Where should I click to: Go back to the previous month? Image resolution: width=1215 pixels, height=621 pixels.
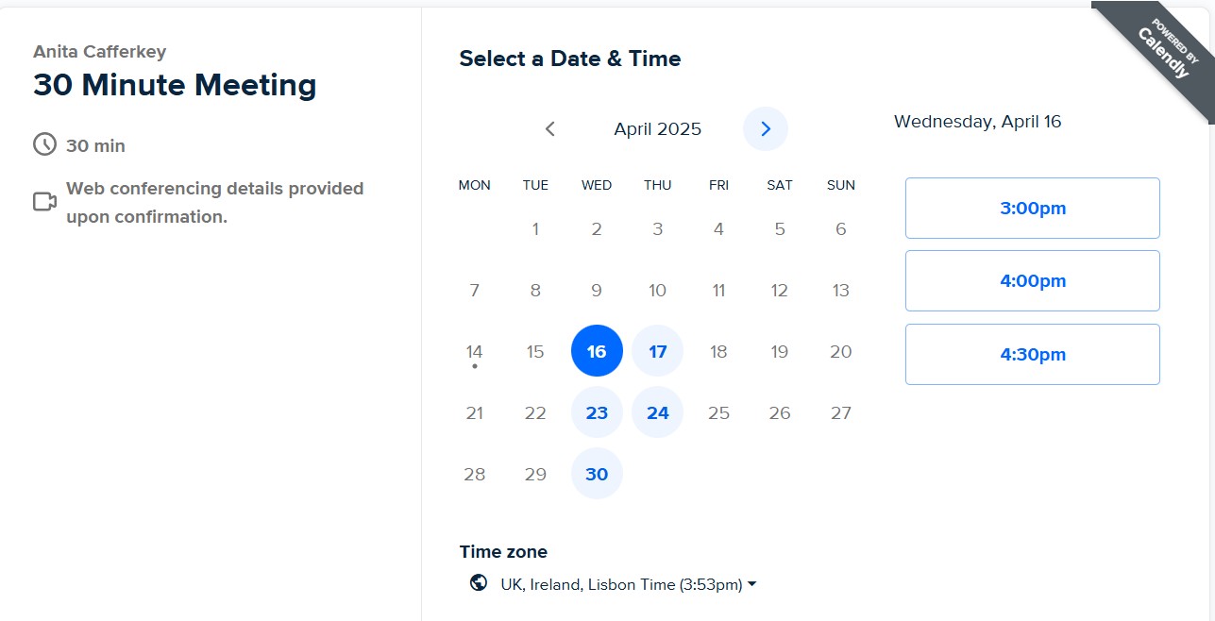(550, 129)
